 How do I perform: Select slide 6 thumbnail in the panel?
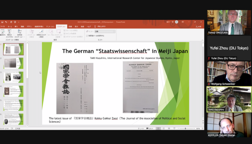point(13,119)
